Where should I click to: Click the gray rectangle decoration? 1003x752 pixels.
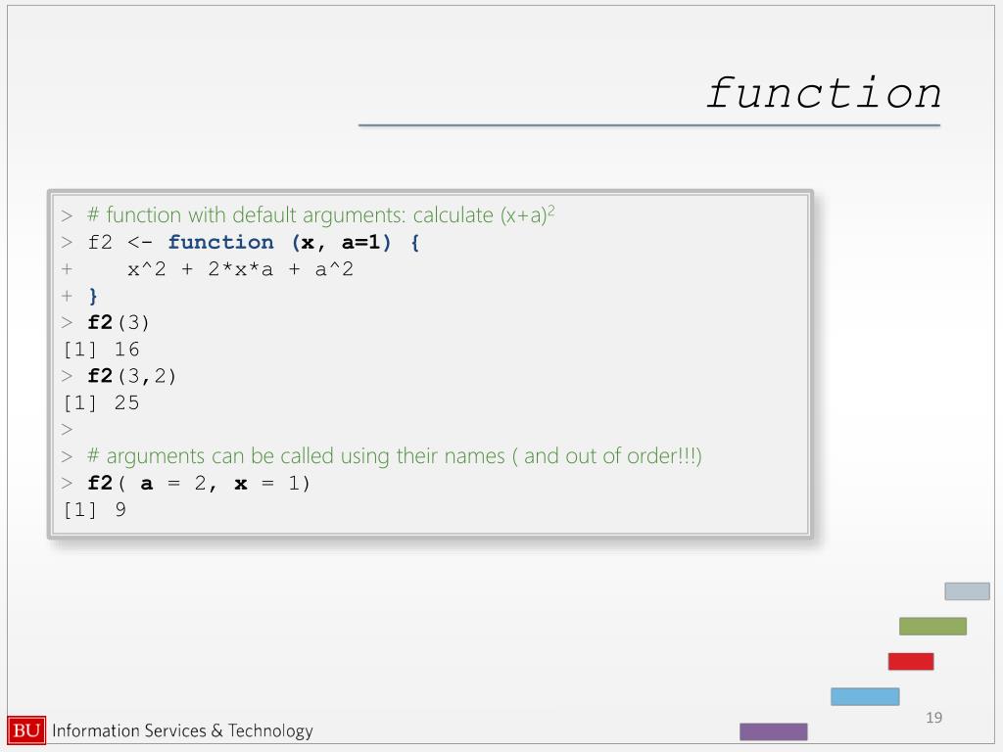(x=967, y=590)
